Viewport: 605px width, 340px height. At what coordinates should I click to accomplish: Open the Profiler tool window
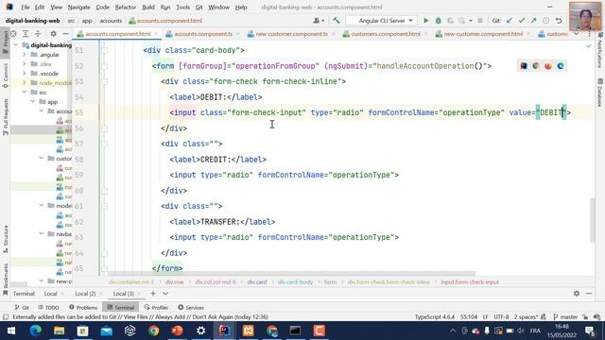[156, 308]
